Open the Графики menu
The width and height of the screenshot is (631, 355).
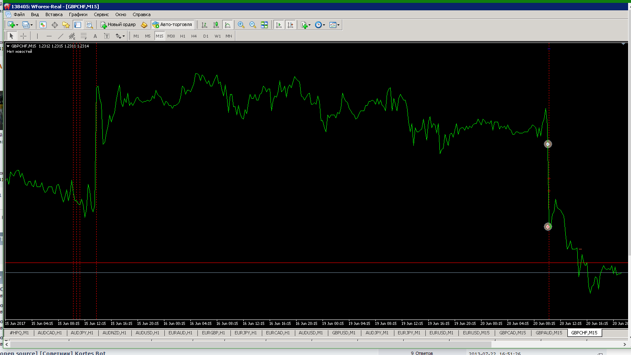[78, 14]
